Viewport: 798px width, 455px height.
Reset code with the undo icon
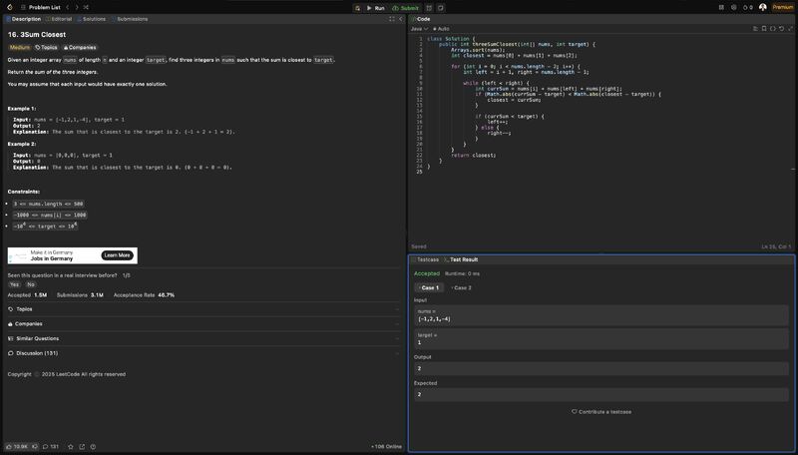click(x=780, y=29)
